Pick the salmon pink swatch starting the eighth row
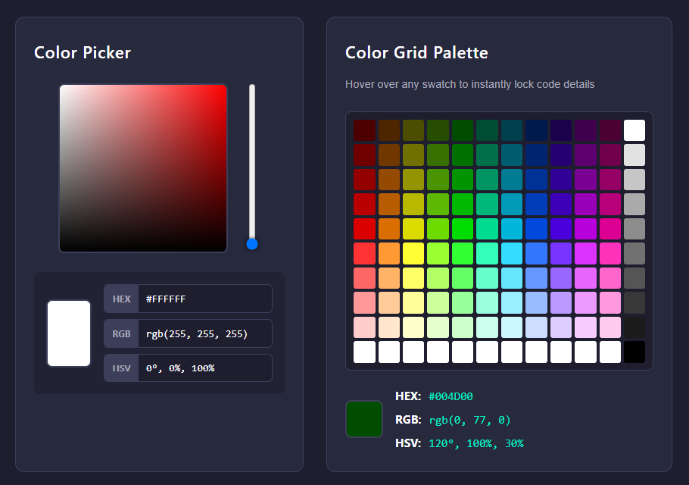The height and width of the screenshot is (485, 689). click(x=364, y=303)
